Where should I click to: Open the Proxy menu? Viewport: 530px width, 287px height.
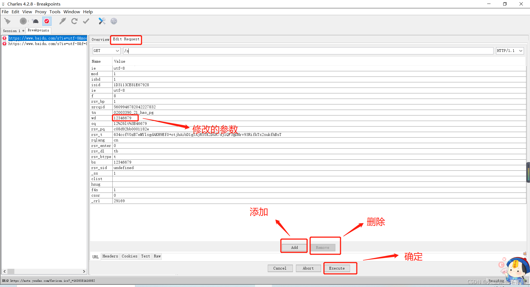click(x=41, y=12)
